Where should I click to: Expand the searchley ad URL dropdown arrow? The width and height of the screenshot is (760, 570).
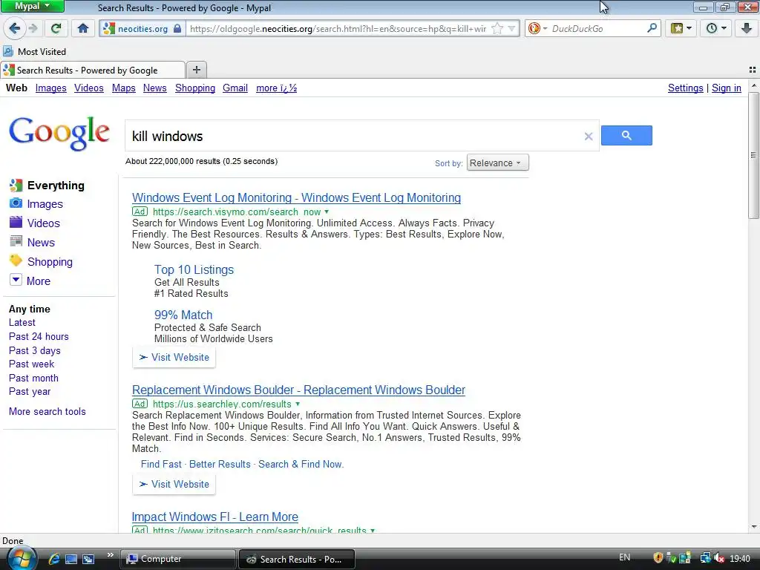[x=298, y=404]
